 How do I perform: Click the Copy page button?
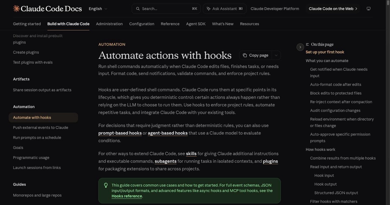tap(256, 55)
